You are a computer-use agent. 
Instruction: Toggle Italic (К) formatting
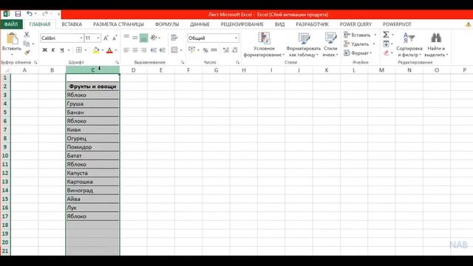(x=53, y=50)
